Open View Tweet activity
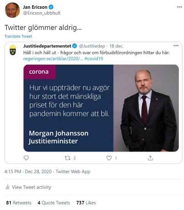 (28, 187)
